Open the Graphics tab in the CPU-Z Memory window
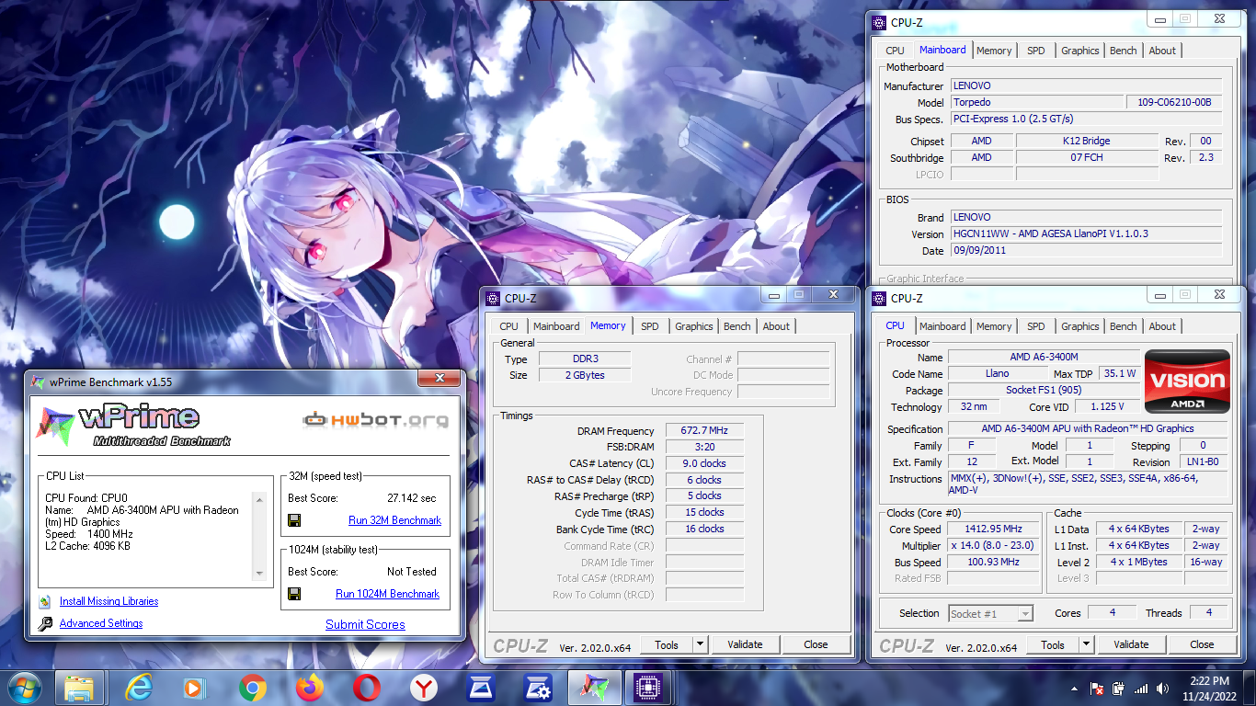The image size is (1256, 706). tap(694, 326)
